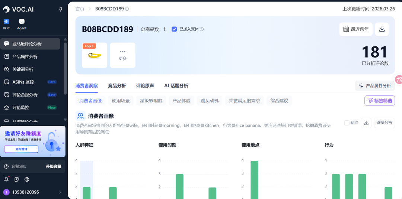Viewport: 402px width, 199px height.
Task: Download 消费者画像 data icon
Action: pyautogui.click(x=366, y=123)
